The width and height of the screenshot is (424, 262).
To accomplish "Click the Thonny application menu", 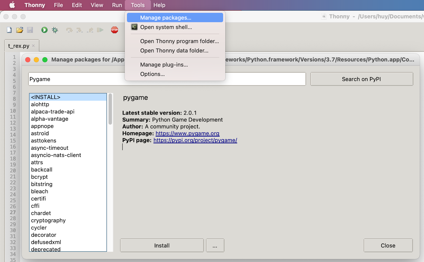I will pos(35,5).
